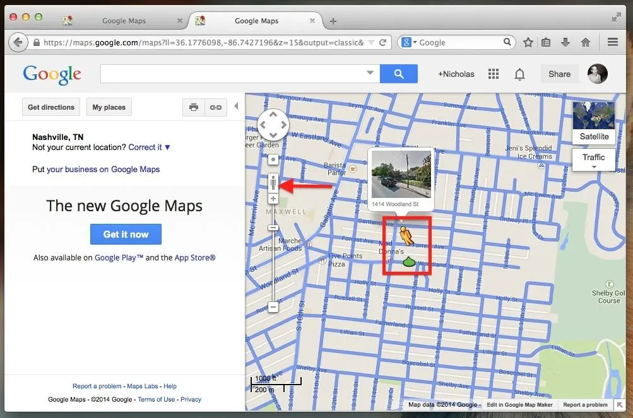633x418 pixels.
Task: Toggle the Traffic layer
Action: [x=593, y=159]
